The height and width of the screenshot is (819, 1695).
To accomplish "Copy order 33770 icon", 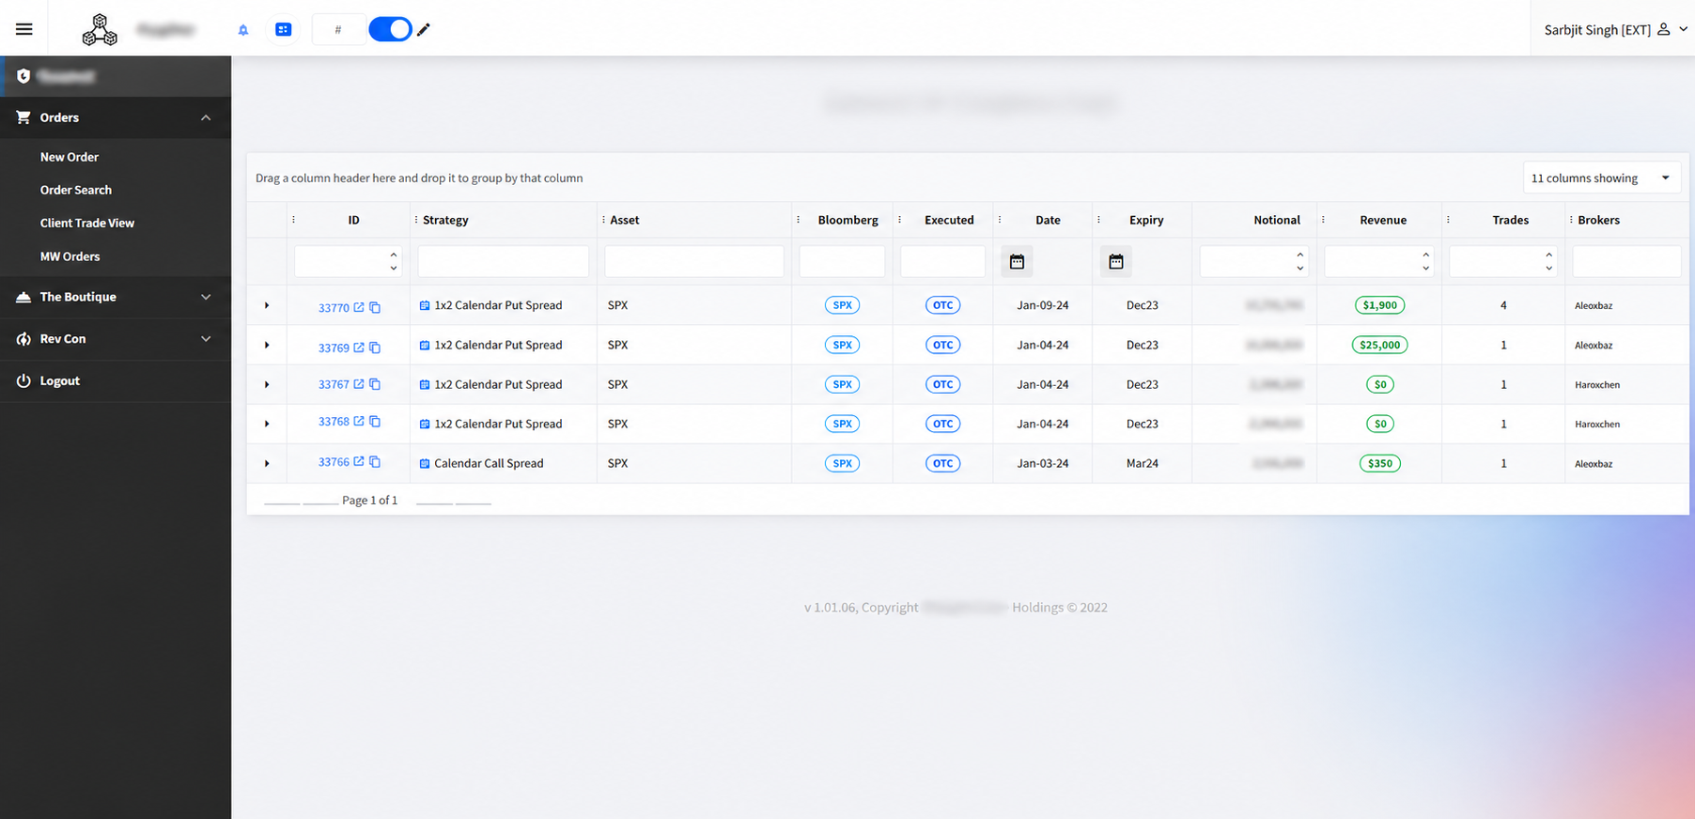I will 375,307.
